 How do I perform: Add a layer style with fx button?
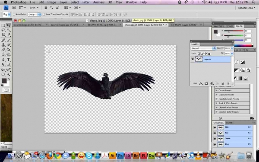201,84
